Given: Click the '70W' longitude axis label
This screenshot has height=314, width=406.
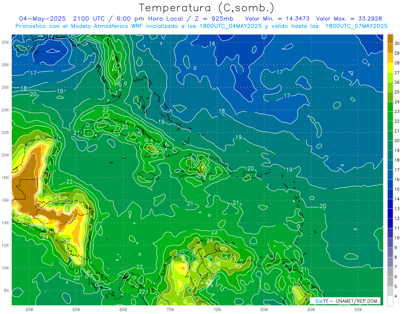Looking at the screenshot, I should [217, 310].
